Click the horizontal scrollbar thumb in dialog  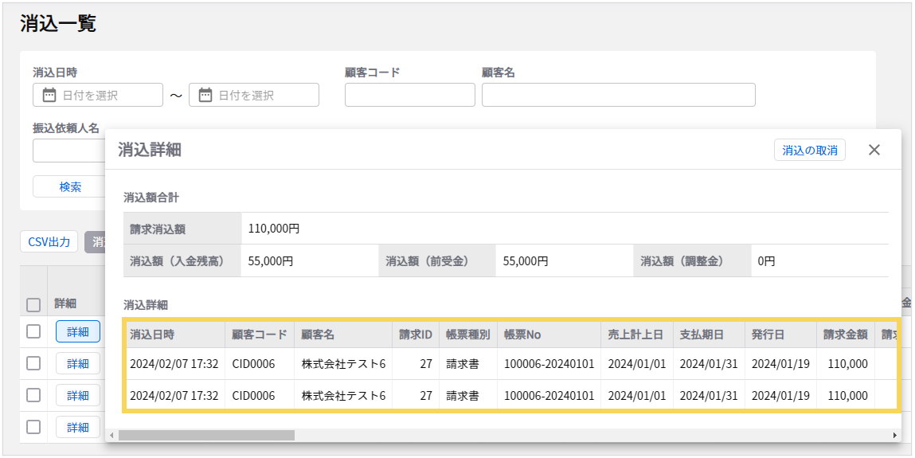pos(206,436)
